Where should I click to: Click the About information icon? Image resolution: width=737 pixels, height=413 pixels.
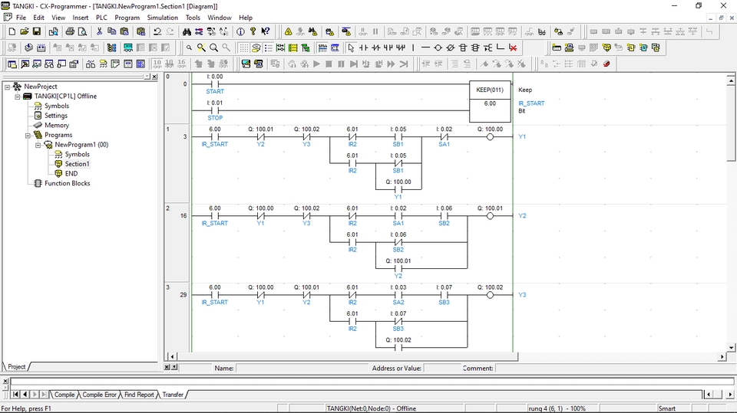tap(240, 32)
